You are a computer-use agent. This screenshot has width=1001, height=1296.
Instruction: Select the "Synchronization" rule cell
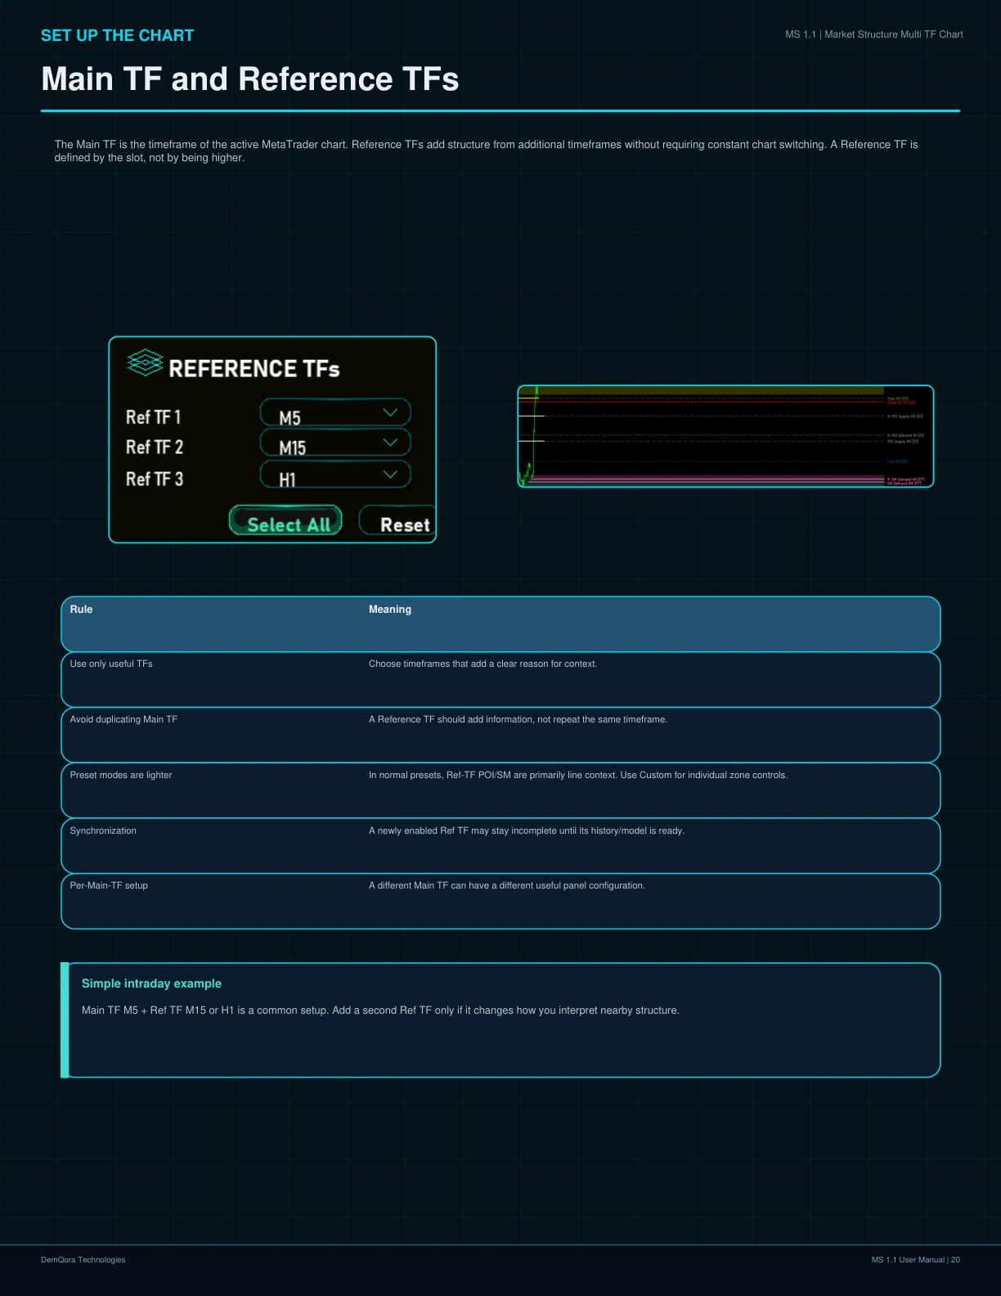tap(103, 830)
